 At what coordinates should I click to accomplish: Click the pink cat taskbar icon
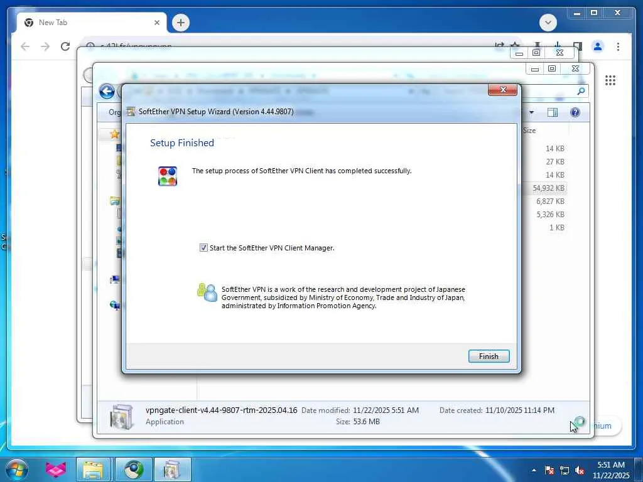[56, 469]
